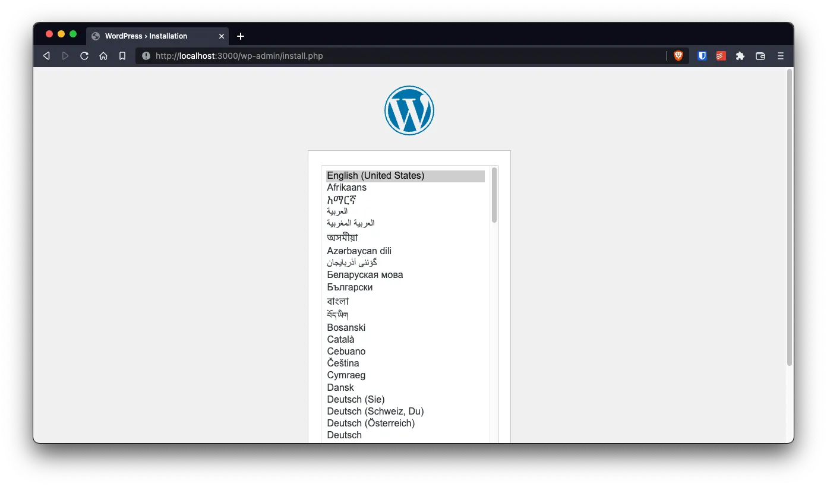
Task: Select the Bengali বাংলা language
Action: [405, 301]
